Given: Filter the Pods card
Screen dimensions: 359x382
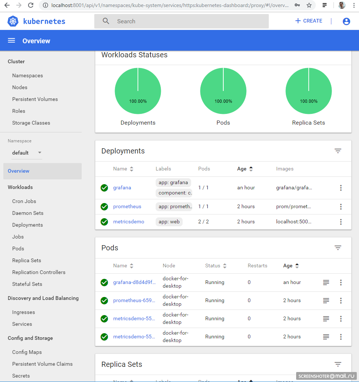Looking at the screenshot, I should pos(338,248).
